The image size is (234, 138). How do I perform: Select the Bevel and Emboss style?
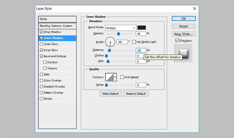tap(55, 56)
